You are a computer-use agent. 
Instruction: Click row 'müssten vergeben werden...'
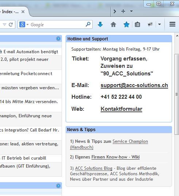point(31,91)
